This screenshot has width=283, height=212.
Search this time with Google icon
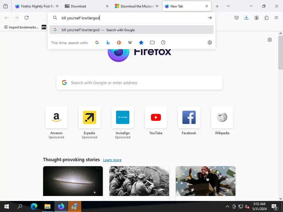click(x=97, y=43)
